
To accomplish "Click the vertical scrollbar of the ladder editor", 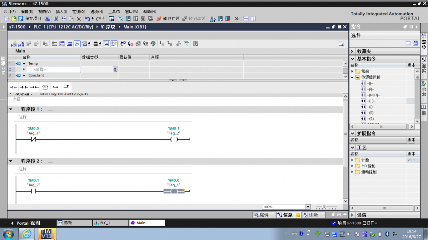I will pyautogui.click(x=346, y=134).
